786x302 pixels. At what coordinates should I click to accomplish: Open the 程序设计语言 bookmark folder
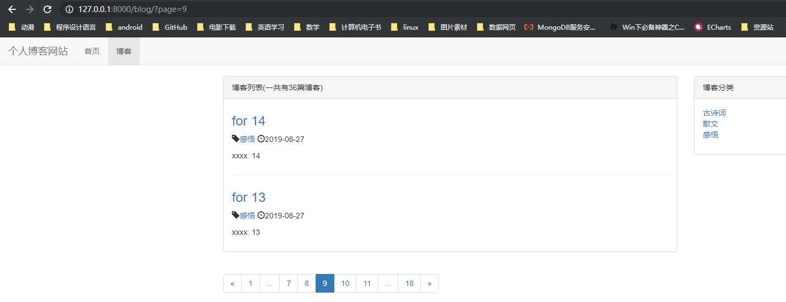coord(69,27)
